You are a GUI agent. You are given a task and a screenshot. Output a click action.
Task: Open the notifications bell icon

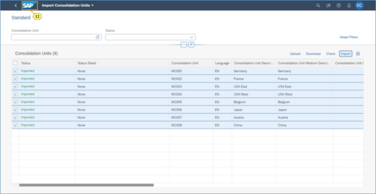coord(349,6)
